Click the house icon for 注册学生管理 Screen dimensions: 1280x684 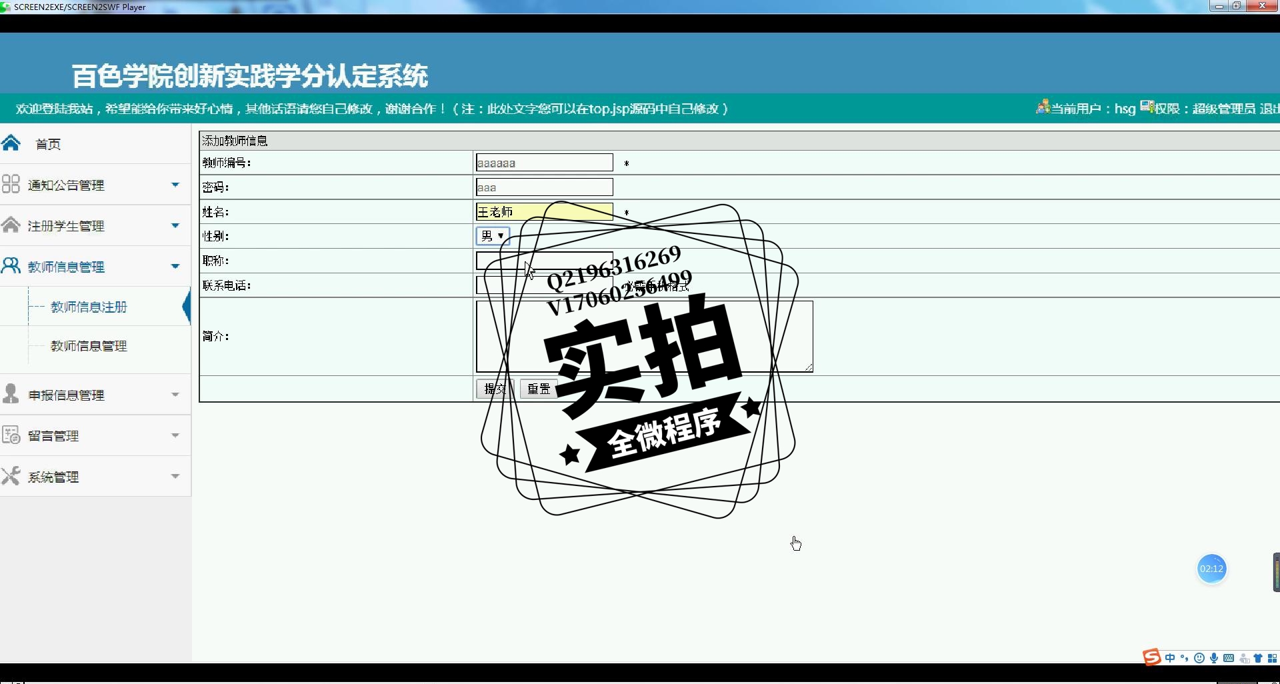(11, 225)
